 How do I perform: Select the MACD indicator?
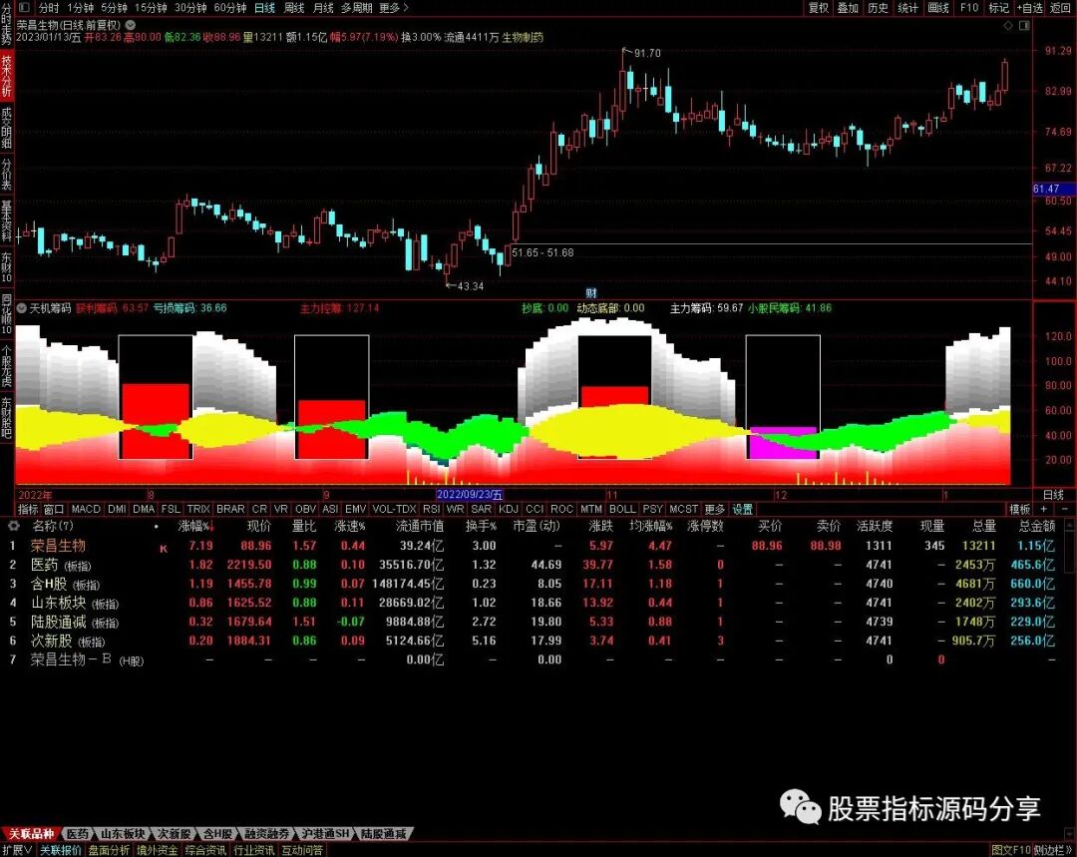pos(85,509)
